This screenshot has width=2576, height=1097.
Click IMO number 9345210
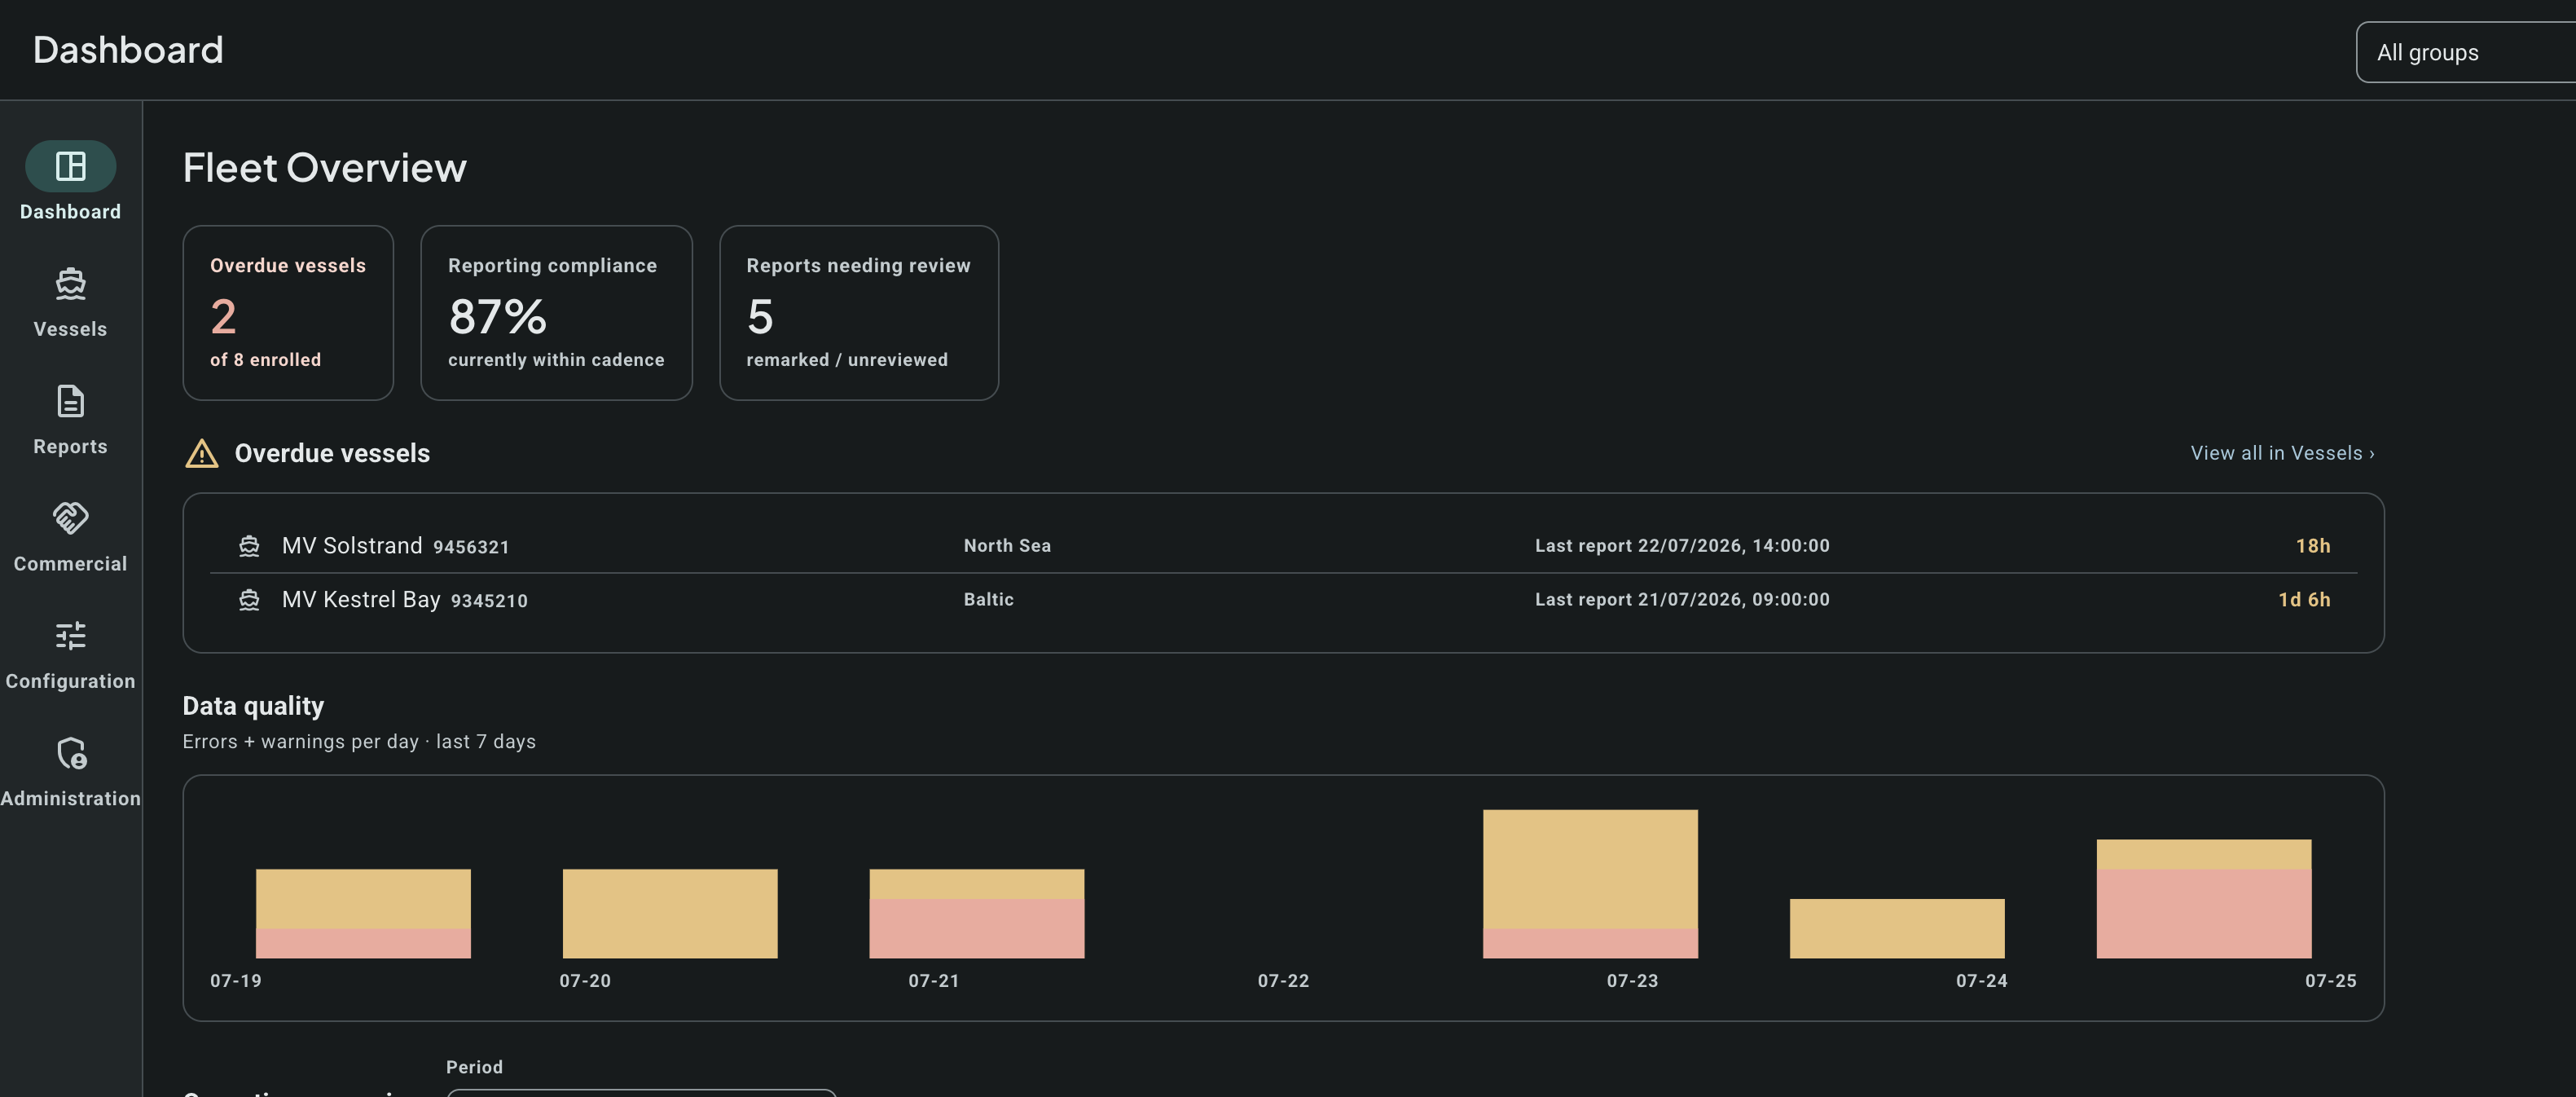(x=489, y=601)
